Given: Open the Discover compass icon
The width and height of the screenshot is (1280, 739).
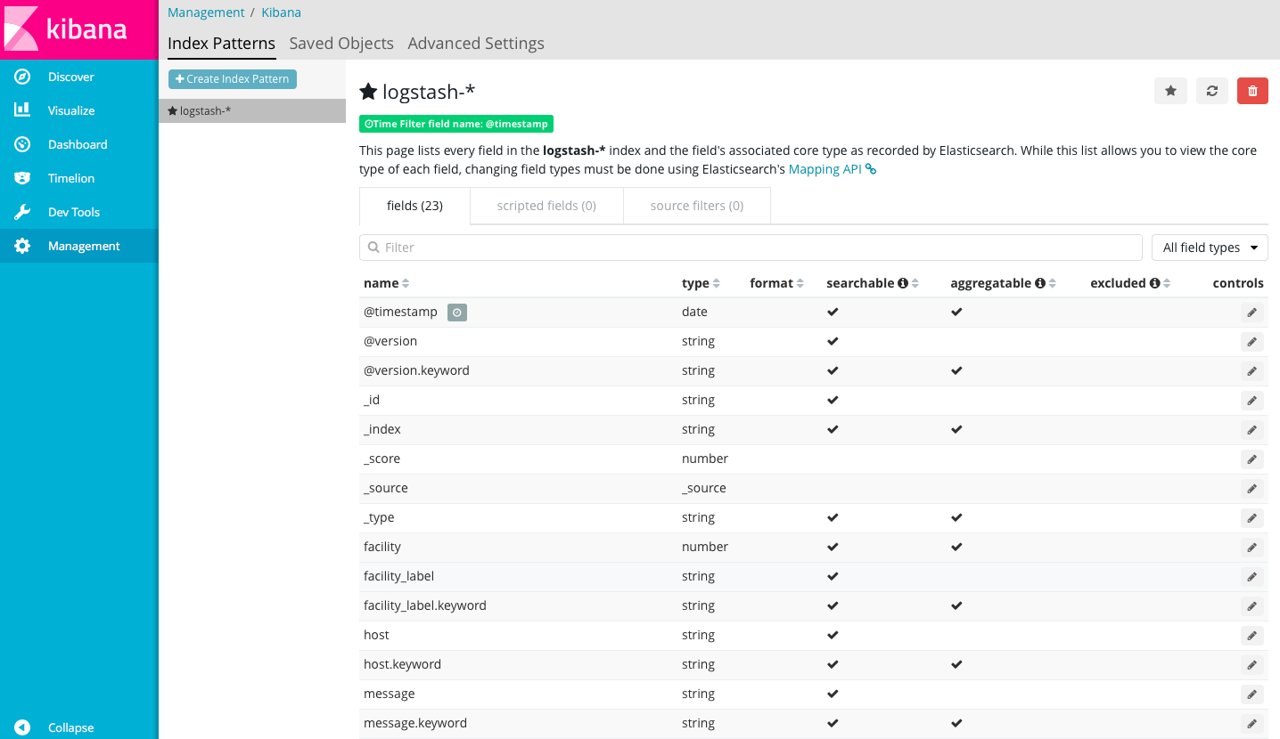Looking at the screenshot, I should [x=22, y=77].
